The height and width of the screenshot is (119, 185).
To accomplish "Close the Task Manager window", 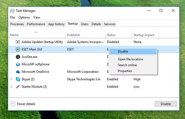I will click(x=173, y=11).
